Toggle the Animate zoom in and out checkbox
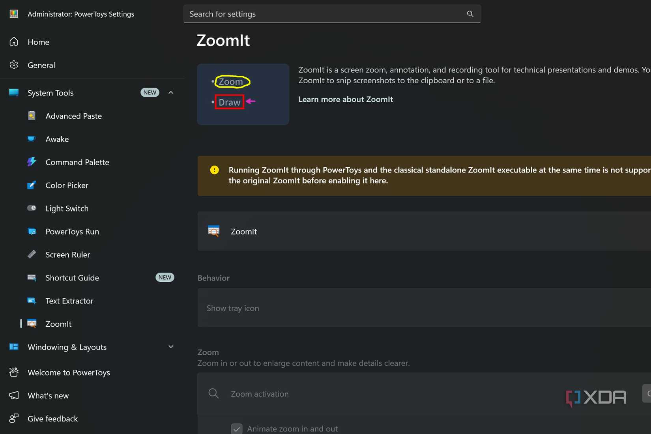 237,429
